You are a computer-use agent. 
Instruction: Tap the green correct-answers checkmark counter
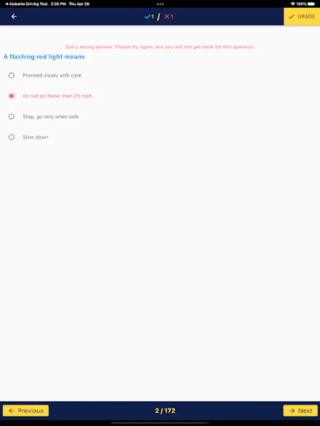tap(149, 17)
